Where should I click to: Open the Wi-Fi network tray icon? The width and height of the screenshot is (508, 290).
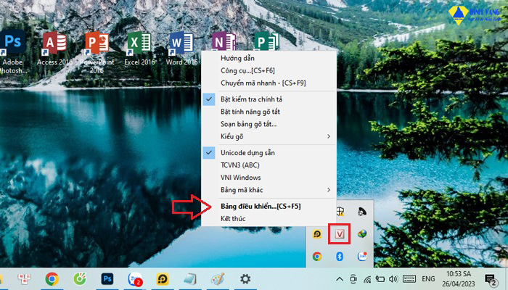click(x=367, y=279)
